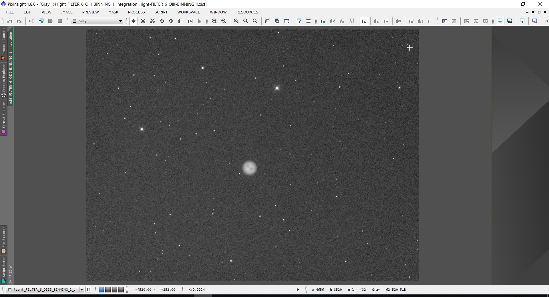
Task: Click the desktop monitor screen icon
Action: click(x=500, y=21)
